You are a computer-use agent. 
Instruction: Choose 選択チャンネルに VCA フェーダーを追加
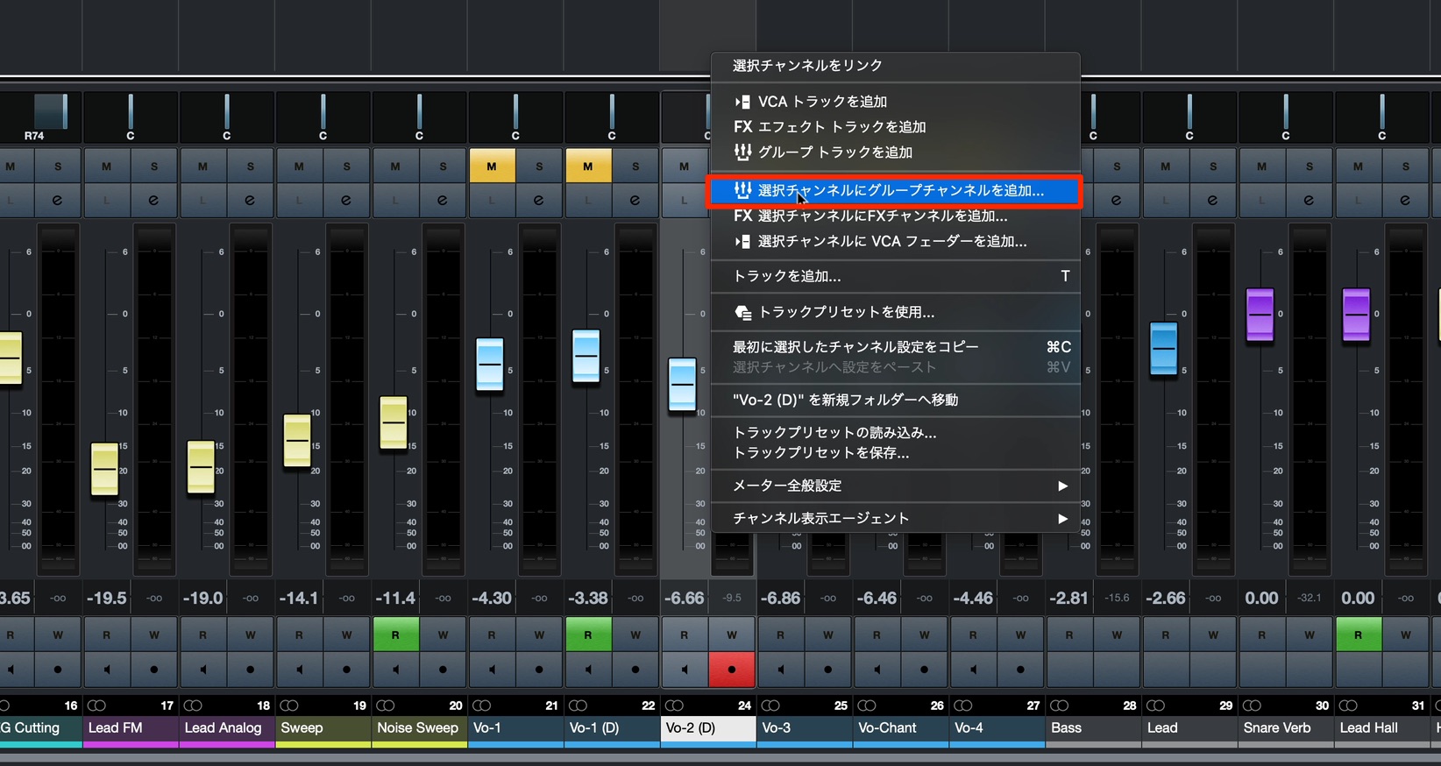(x=894, y=241)
